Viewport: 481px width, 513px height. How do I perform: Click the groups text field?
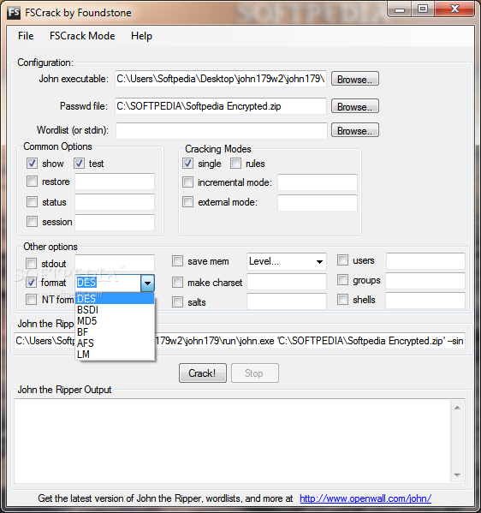click(425, 281)
